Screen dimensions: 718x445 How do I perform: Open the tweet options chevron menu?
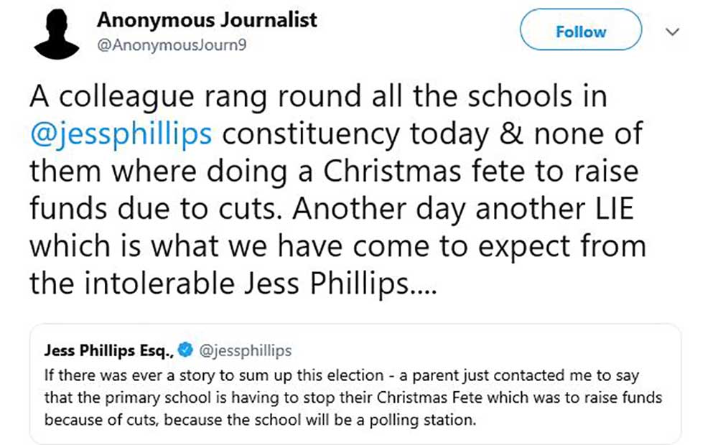click(672, 32)
